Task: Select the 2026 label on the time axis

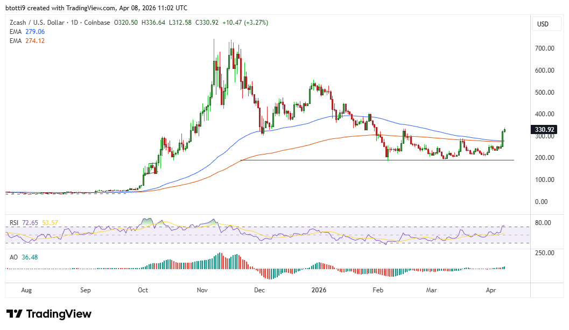Action: (x=319, y=290)
